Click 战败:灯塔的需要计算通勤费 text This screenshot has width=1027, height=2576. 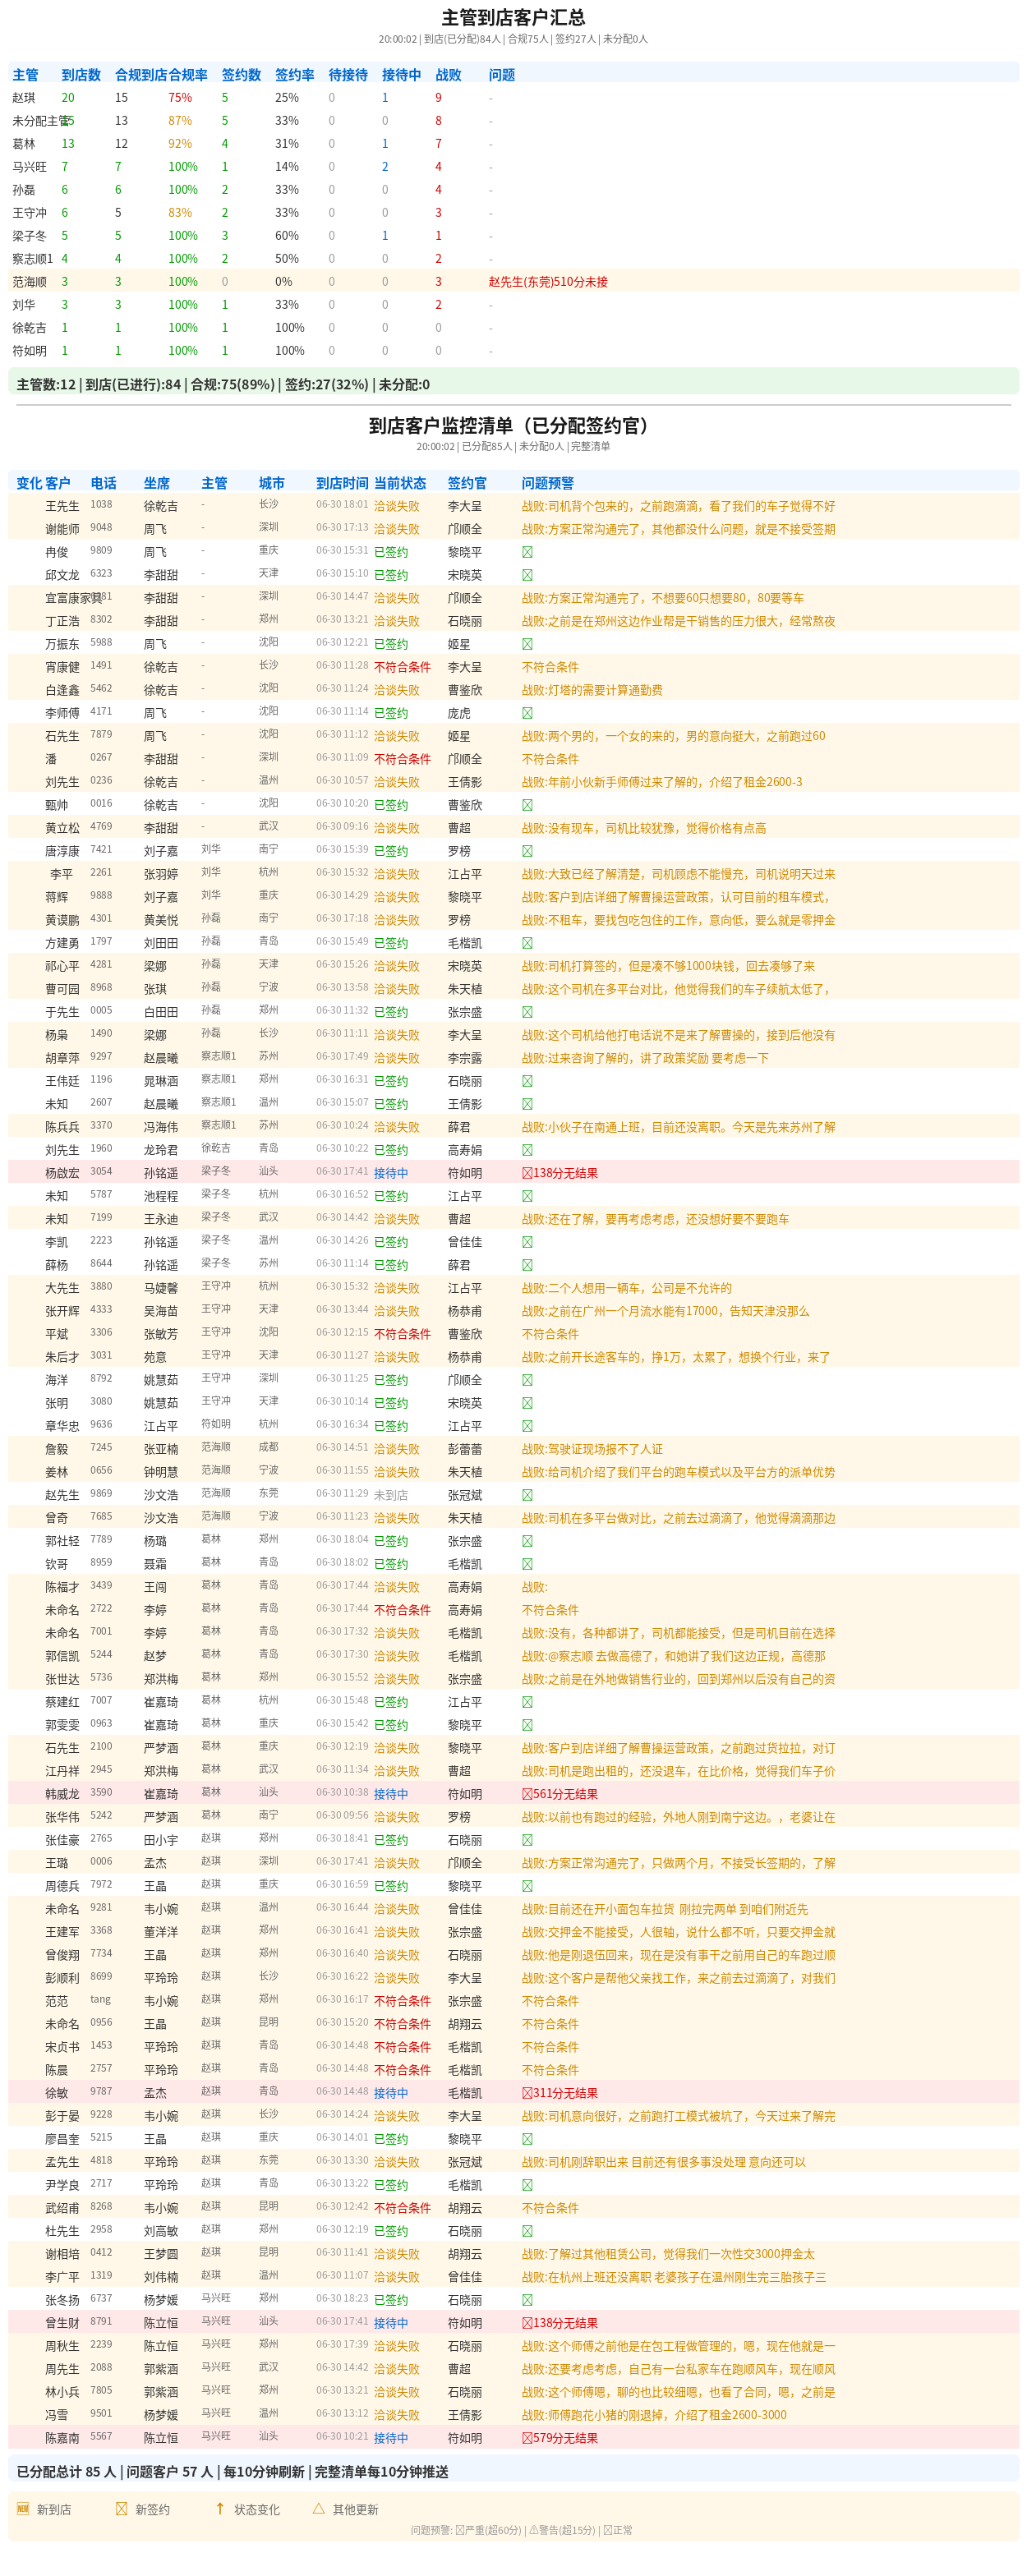click(592, 690)
